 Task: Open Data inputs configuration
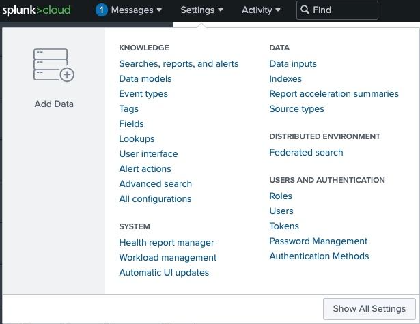(x=293, y=63)
